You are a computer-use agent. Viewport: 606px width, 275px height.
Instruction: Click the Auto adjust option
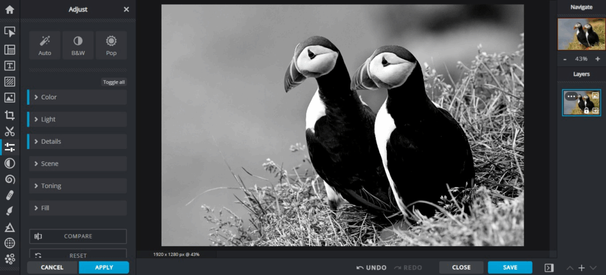45,46
